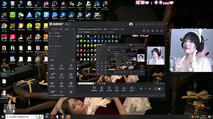Open the 歌词助手 (lyrics assistant) tool
This screenshot has width=213, height=119.
71,84
